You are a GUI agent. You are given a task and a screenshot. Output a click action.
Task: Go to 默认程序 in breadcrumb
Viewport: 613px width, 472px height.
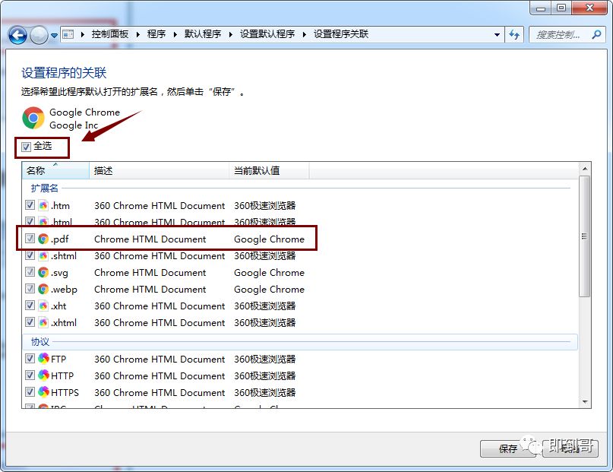[203, 34]
